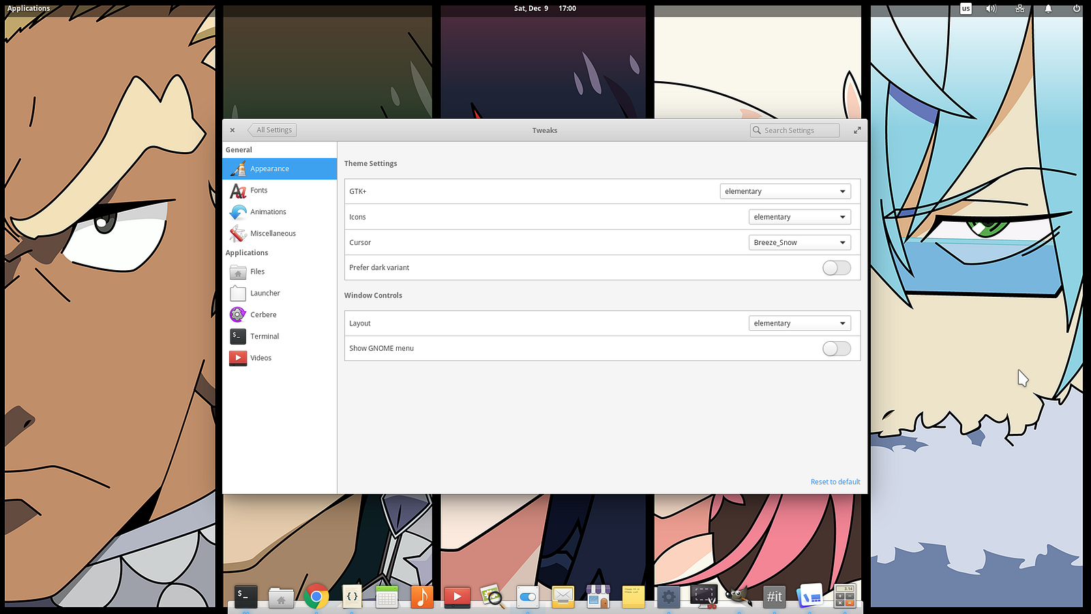Screen dimensions: 1091x614
Task: Maximize the Tweaks window with the expand arrows
Action: 857,130
